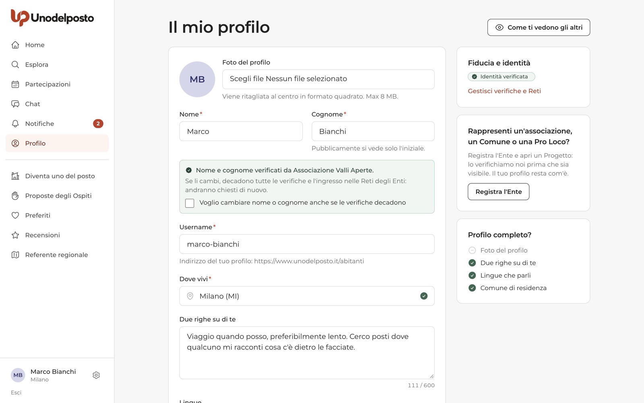
Task: Click the Referente regionale map icon
Action: tap(15, 255)
